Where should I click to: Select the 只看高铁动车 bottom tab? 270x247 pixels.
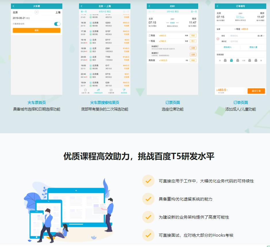98,90
